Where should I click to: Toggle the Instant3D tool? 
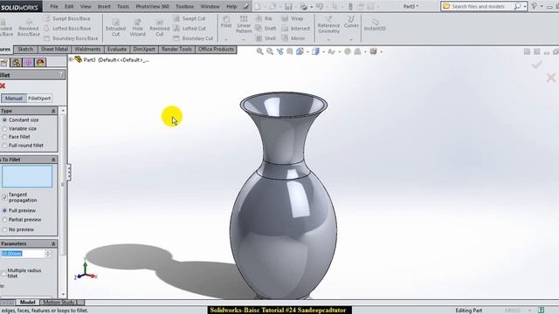[375, 25]
